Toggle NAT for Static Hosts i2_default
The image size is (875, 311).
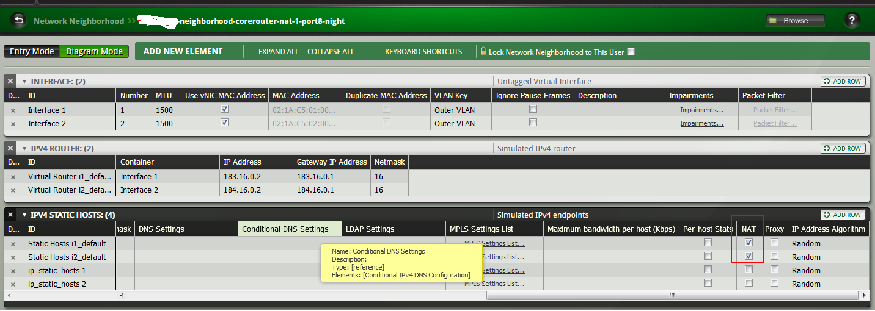pyautogui.click(x=749, y=256)
